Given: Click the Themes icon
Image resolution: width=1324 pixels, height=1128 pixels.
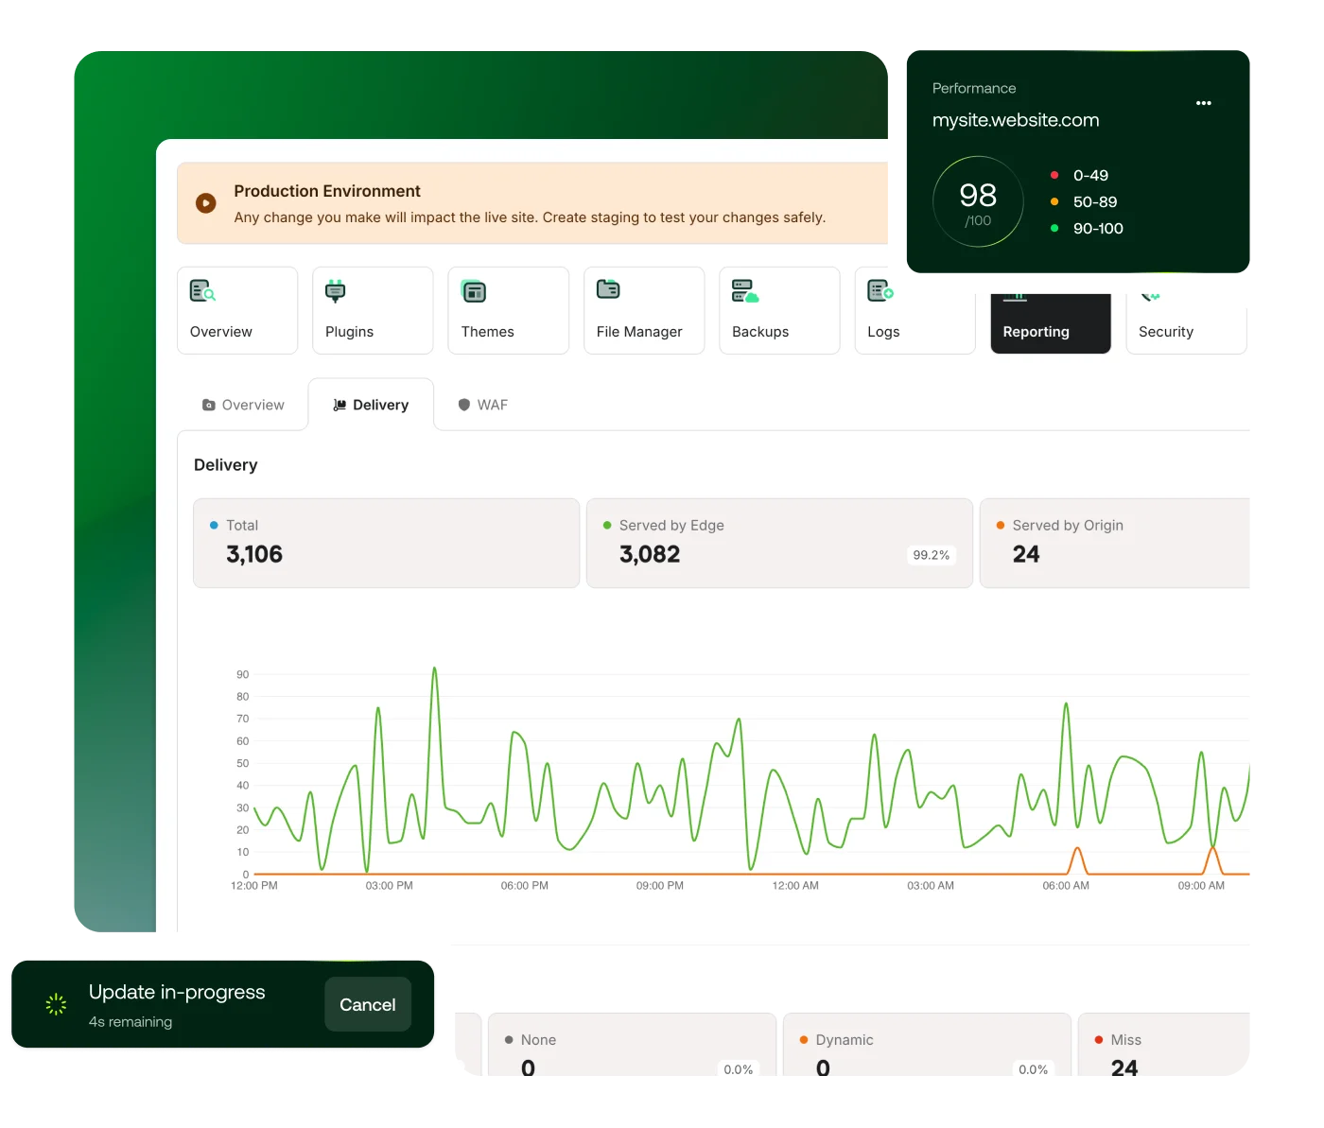Looking at the screenshot, I should [x=473, y=290].
